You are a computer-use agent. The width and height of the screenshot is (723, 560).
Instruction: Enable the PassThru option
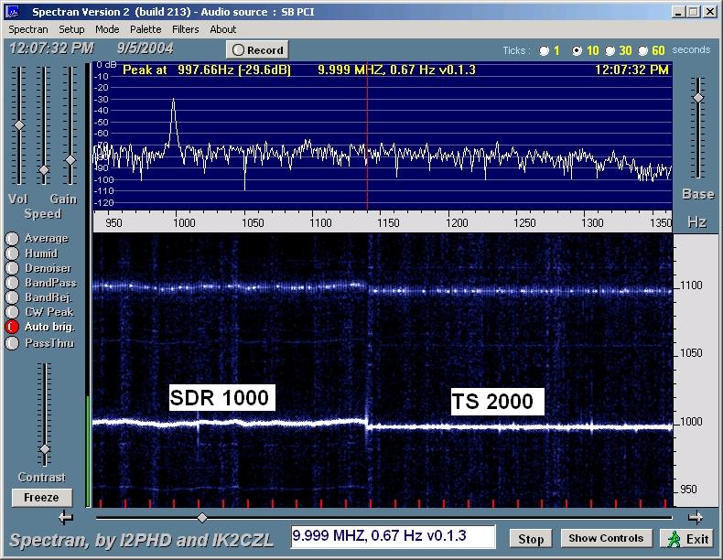[12, 343]
